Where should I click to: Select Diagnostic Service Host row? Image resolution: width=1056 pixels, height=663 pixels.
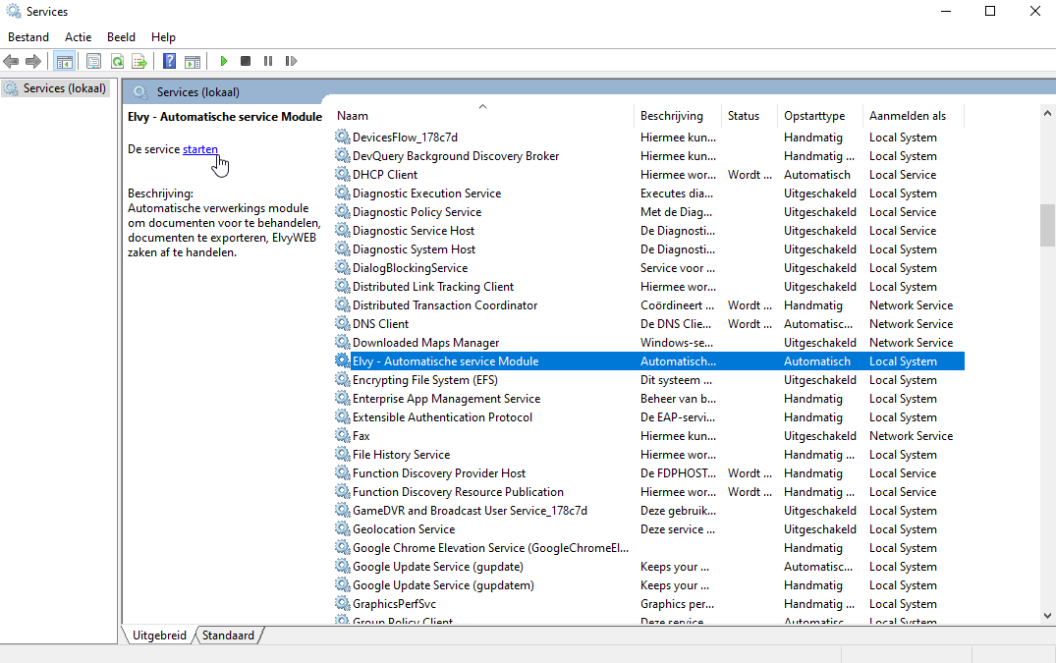coord(649,230)
